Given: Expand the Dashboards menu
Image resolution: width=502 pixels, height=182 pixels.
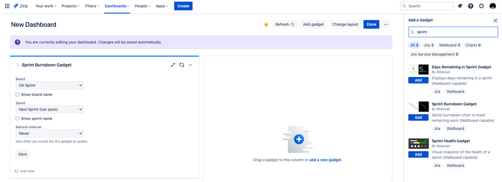Looking at the screenshot, I should pyautogui.click(x=117, y=6).
